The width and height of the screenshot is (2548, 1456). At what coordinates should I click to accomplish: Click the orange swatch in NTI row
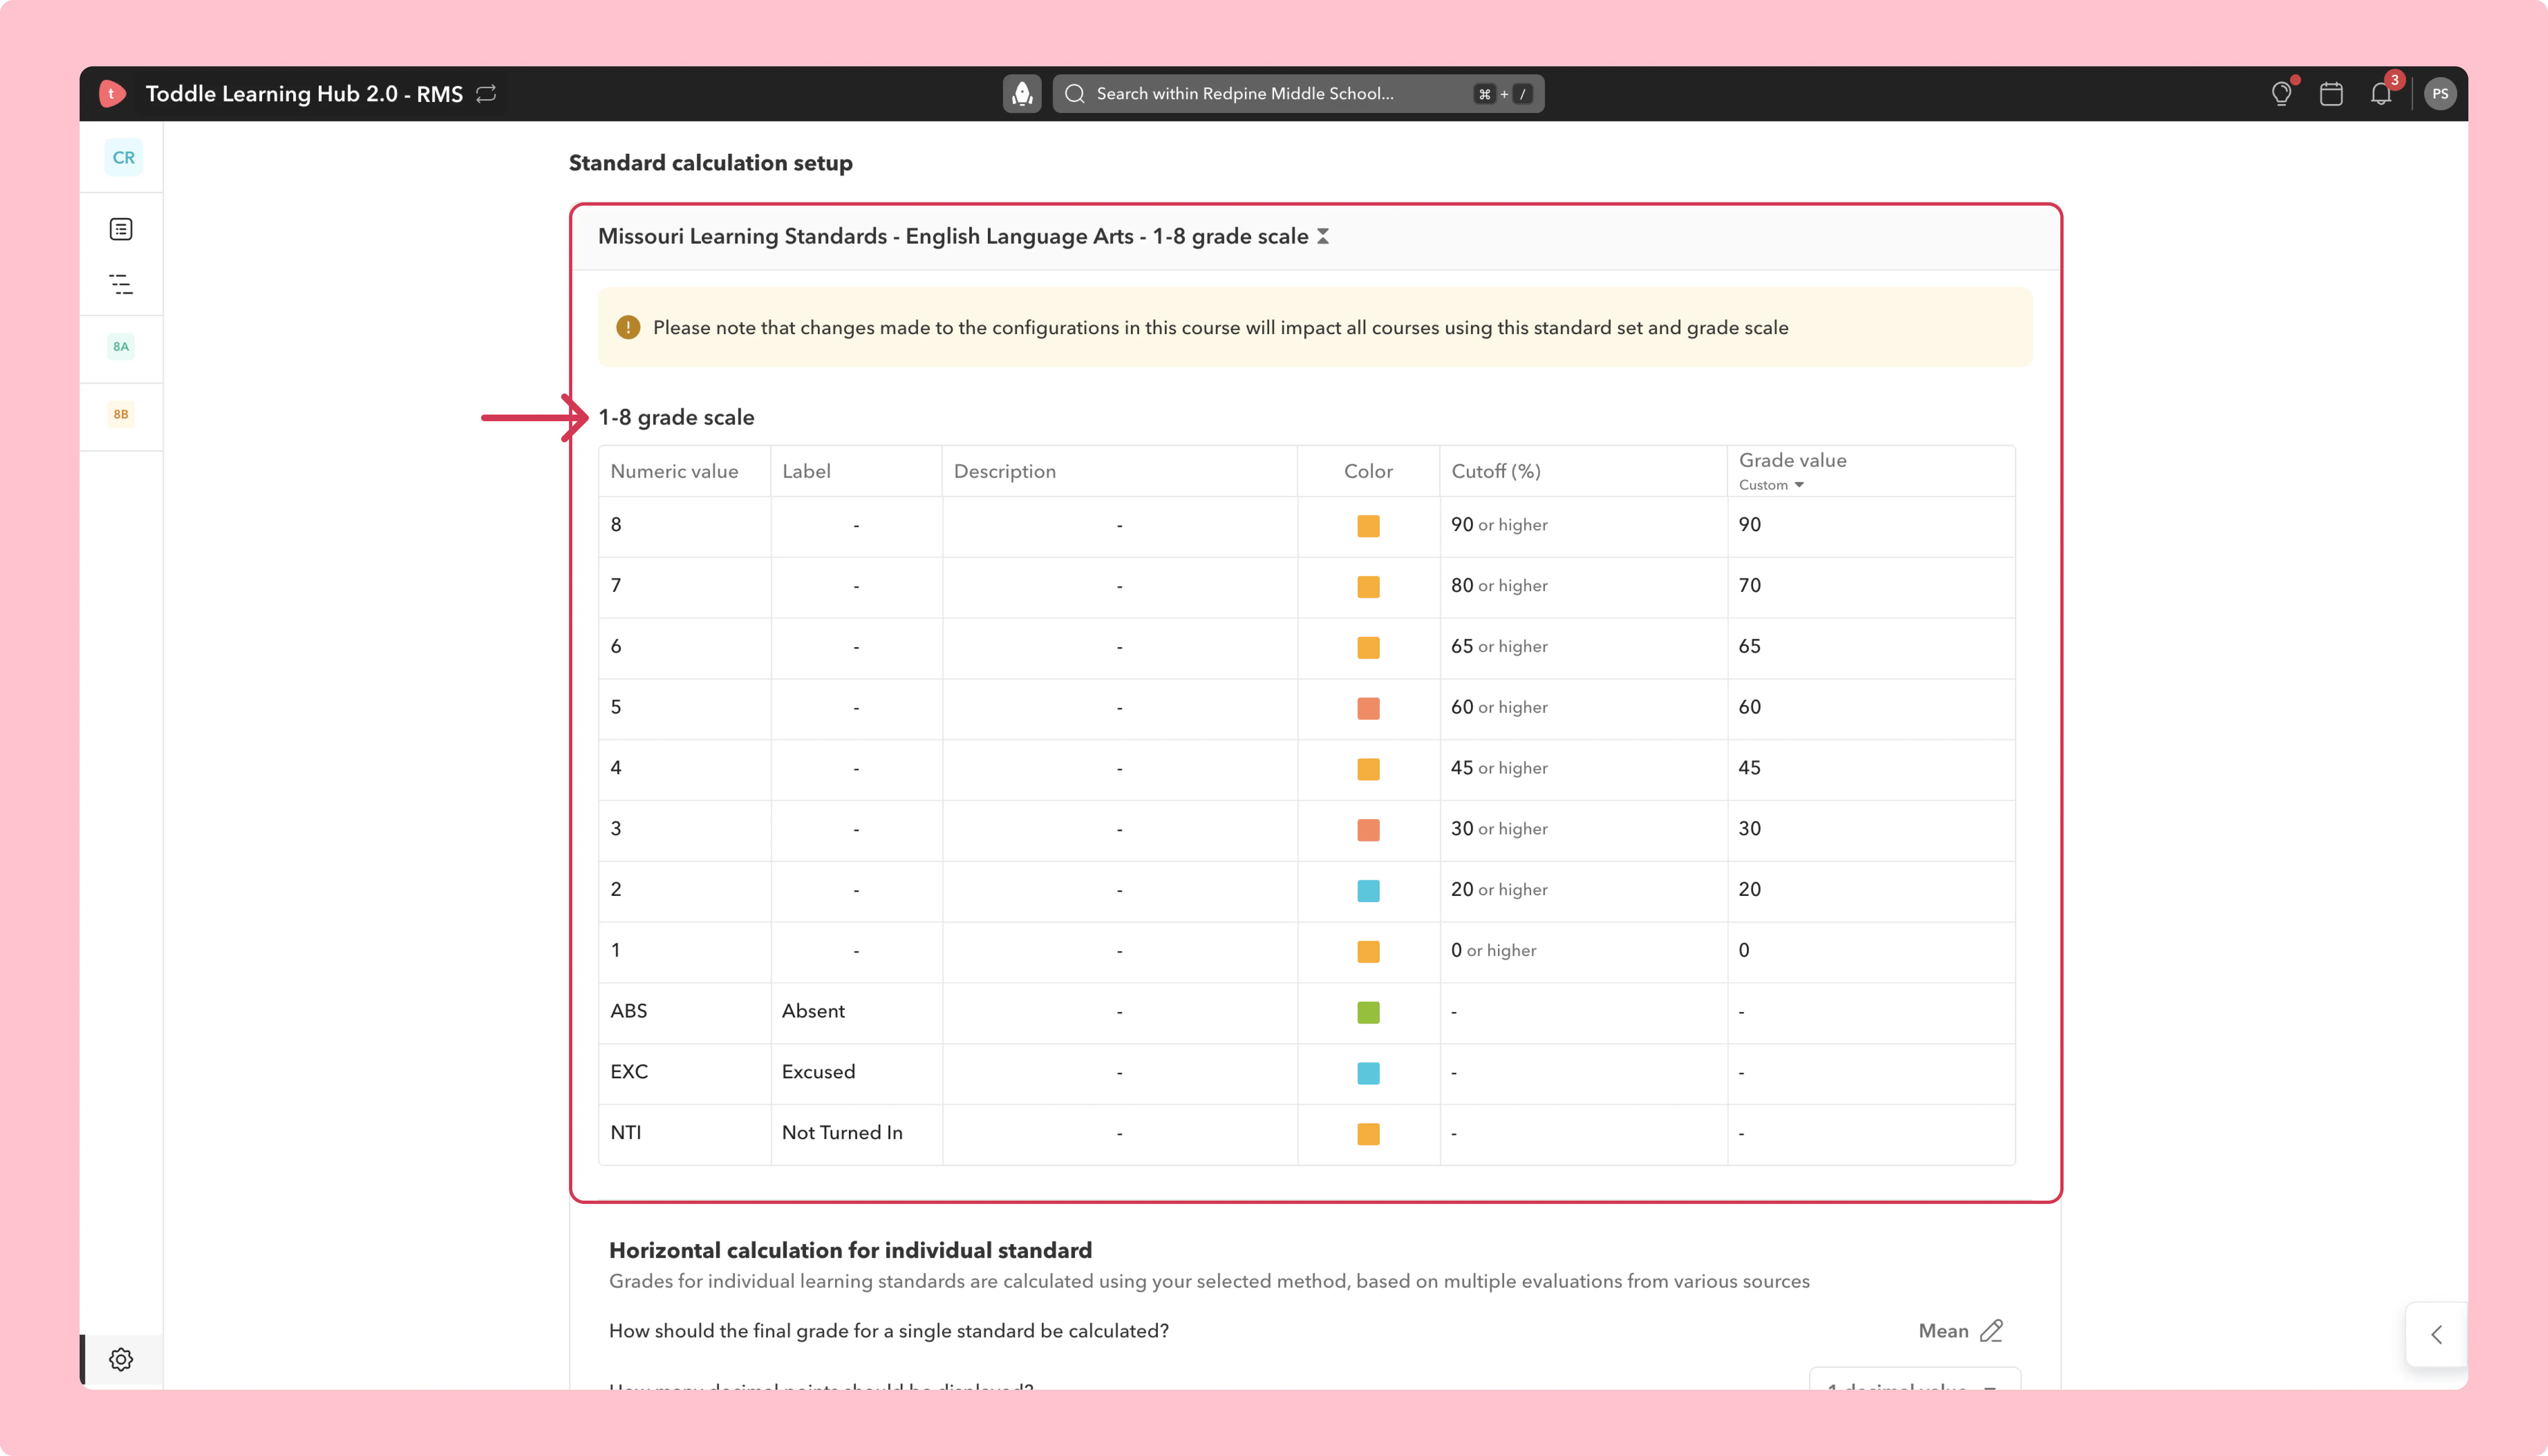(x=1368, y=1134)
